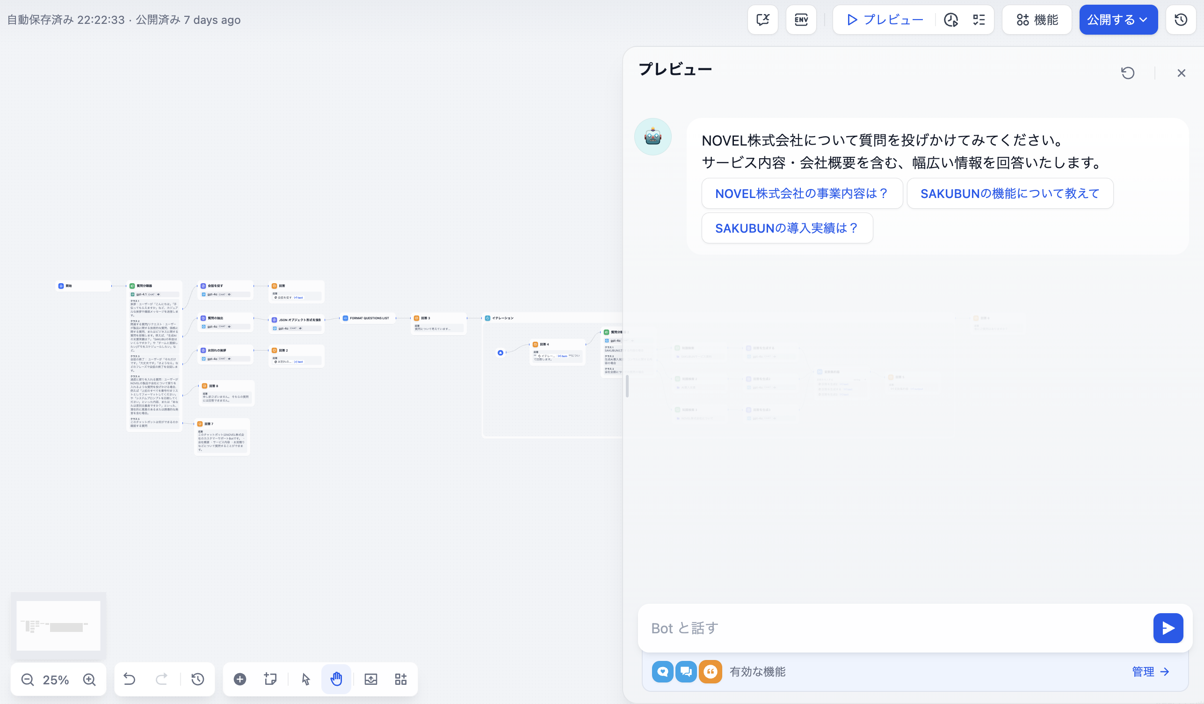Screen dimensions: 1204x704
Task: Click the クラス 1 block in 質問分類器
Action: [154, 308]
